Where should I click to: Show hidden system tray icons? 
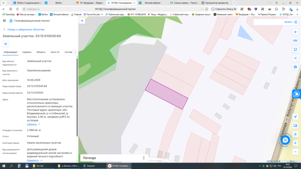[x=259, y=166]
